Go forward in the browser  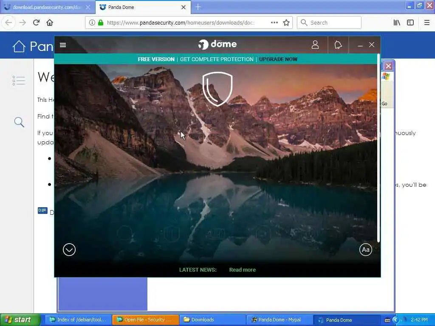[23, 22]
